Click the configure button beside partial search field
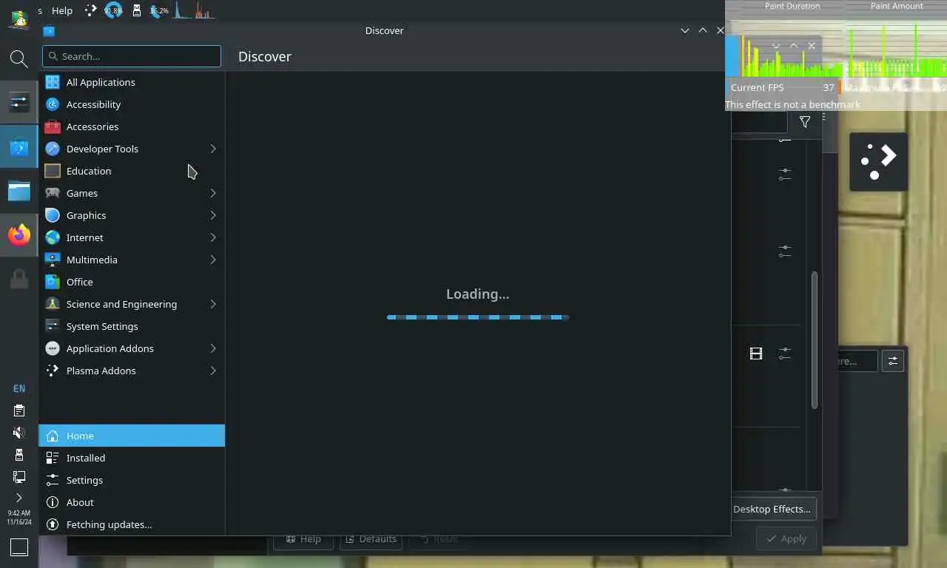This screenshot has height=568, width=947. pyautogui.click(x=893, y=361)
